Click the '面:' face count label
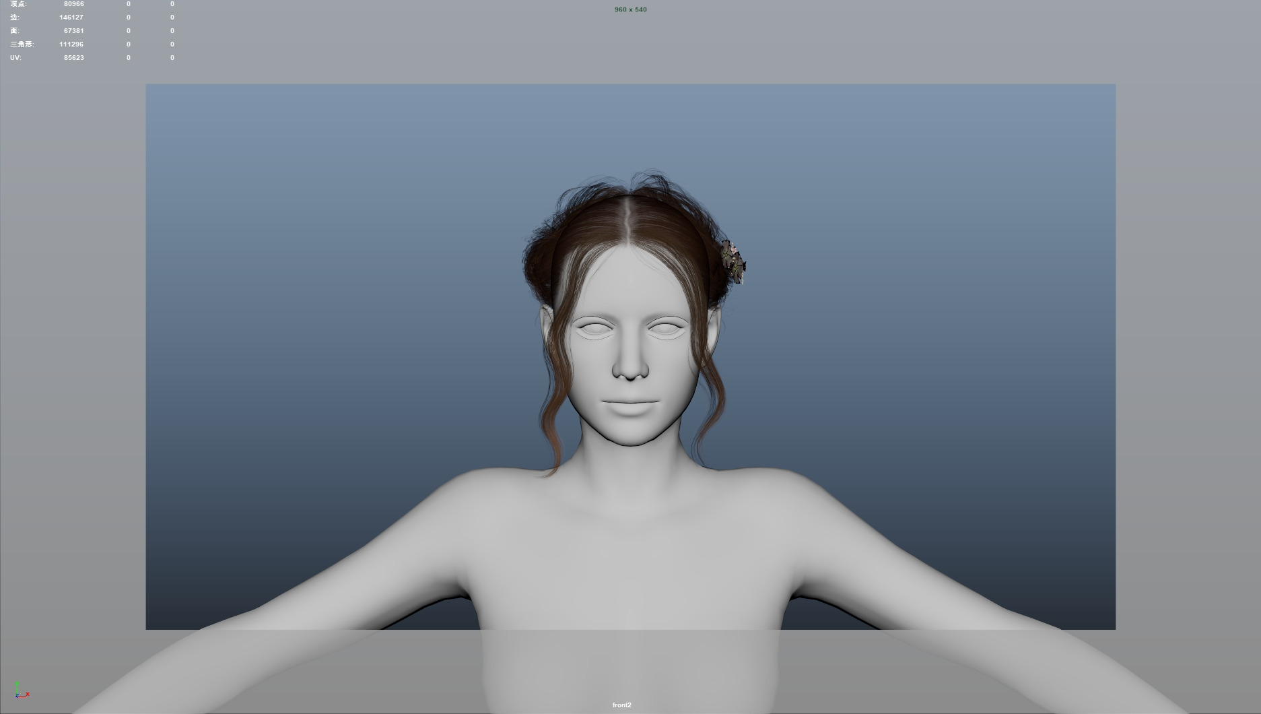This screenshot has width=1261, height=714. (x=15, y=31)
